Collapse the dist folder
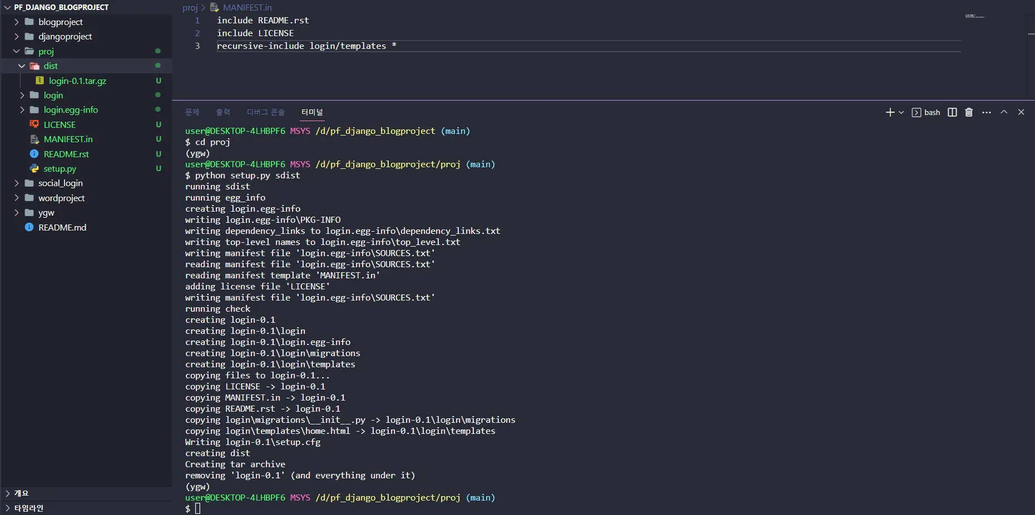Viewport: 1035px width, 515px height. [x=22, y=66]
